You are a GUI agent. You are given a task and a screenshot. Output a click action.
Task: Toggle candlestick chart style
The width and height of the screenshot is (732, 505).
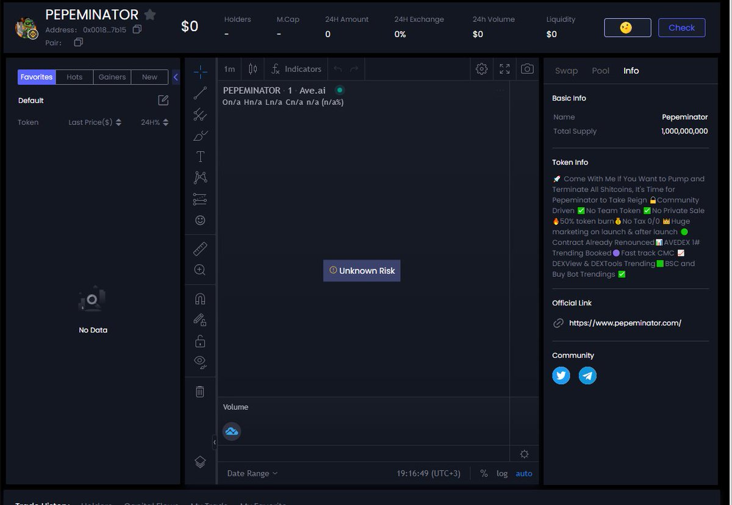tap(253, 69)
